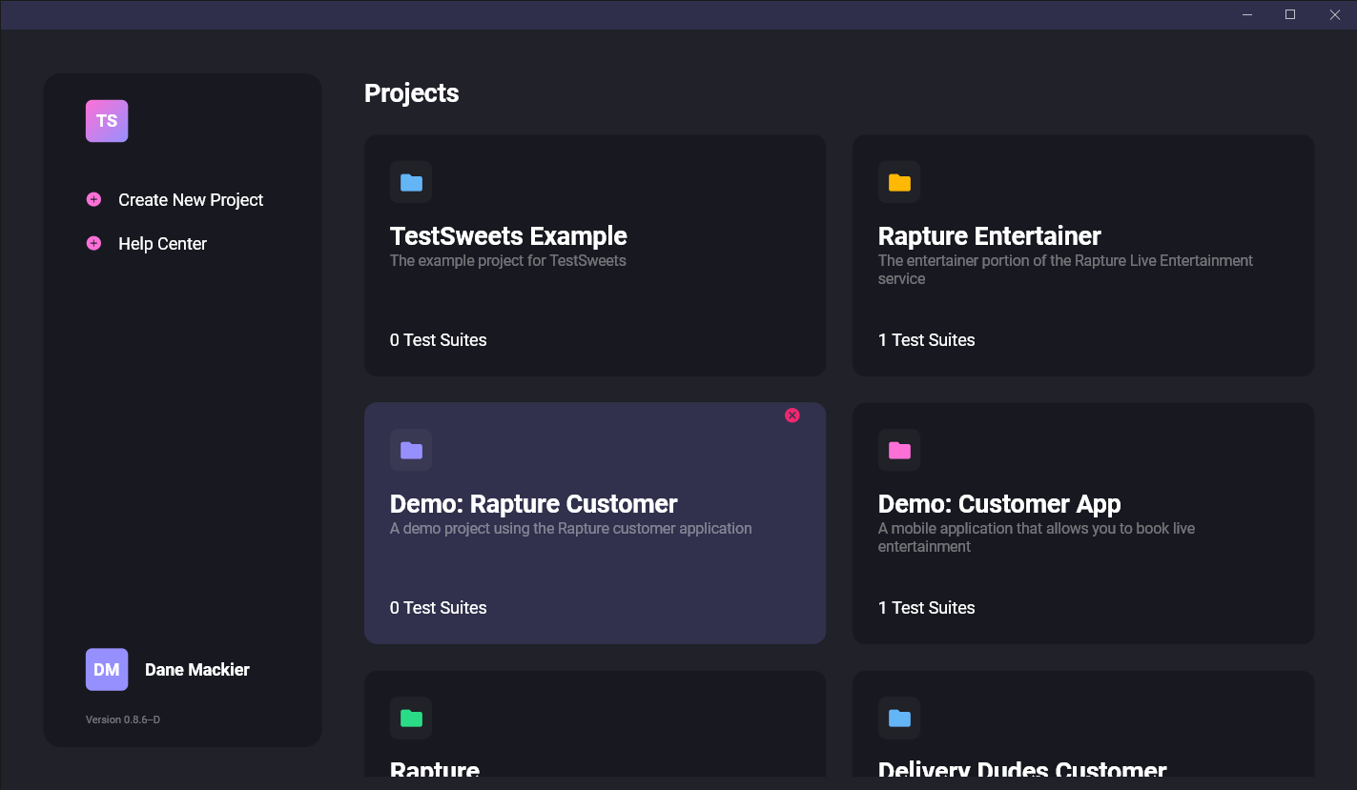Click the plus icon beside Create New Project

tap(93, 199)
